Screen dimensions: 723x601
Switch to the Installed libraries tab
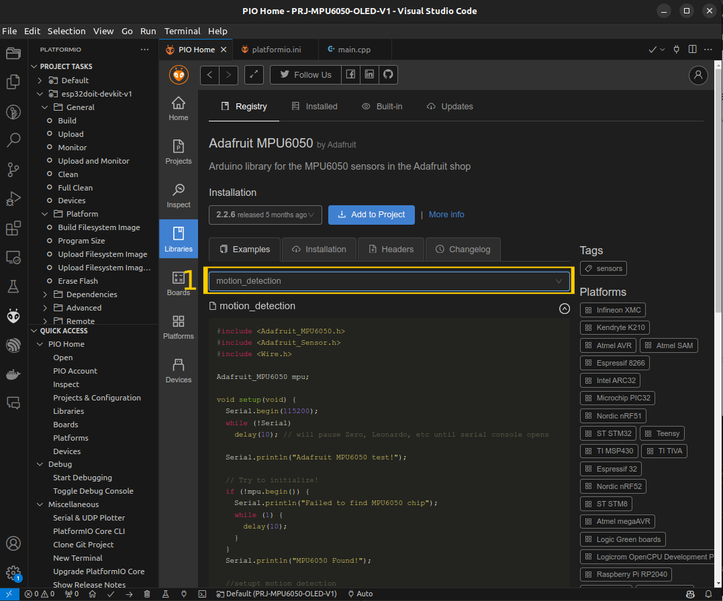point(314,107)
